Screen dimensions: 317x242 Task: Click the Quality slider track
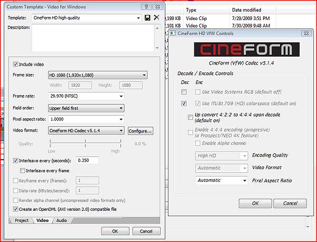(85, 143)
